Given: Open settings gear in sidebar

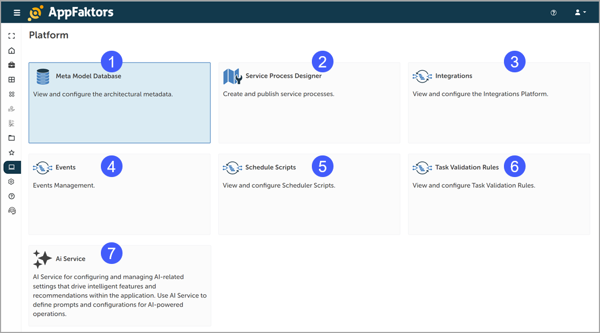Looking at the screenshot, I should click(x=12, y=182).
